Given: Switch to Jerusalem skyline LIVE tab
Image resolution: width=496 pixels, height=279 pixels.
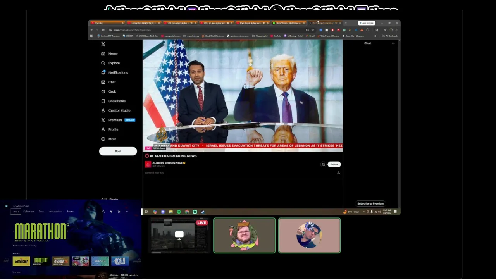Looking at the screenshot, I should click(181, 23).
